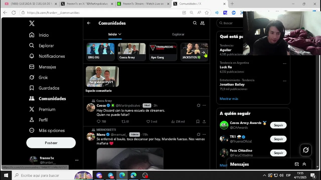Open Guardados bookmarks

pyautogui.click(x=44, y=88)
